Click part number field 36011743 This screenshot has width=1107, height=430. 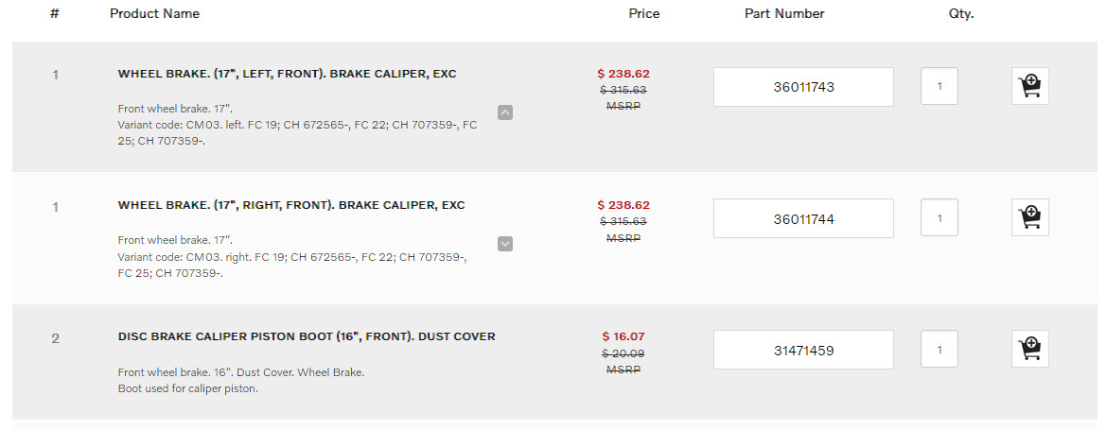(803, 87)
